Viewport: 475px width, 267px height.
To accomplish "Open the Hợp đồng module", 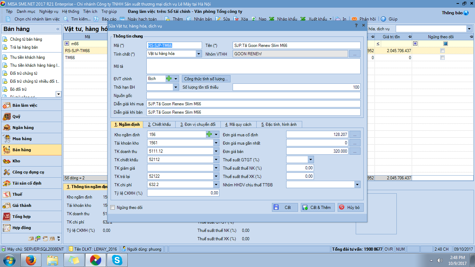I will [x=31, y=228].
